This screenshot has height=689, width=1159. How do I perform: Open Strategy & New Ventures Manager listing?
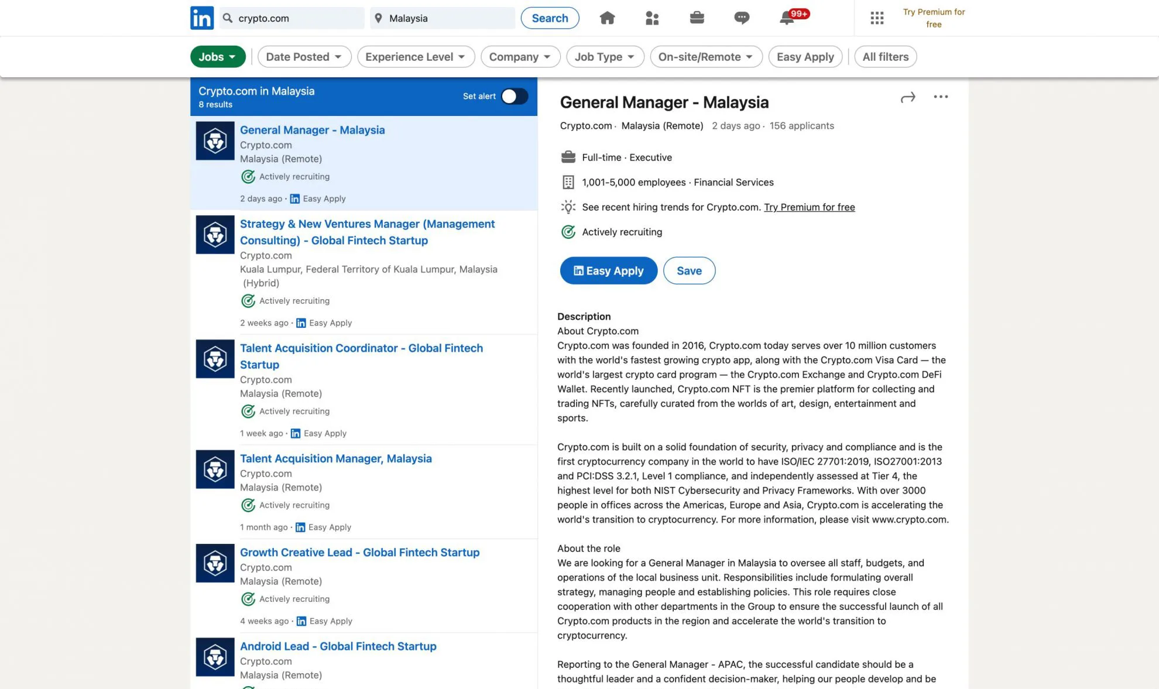coord(367,232)
